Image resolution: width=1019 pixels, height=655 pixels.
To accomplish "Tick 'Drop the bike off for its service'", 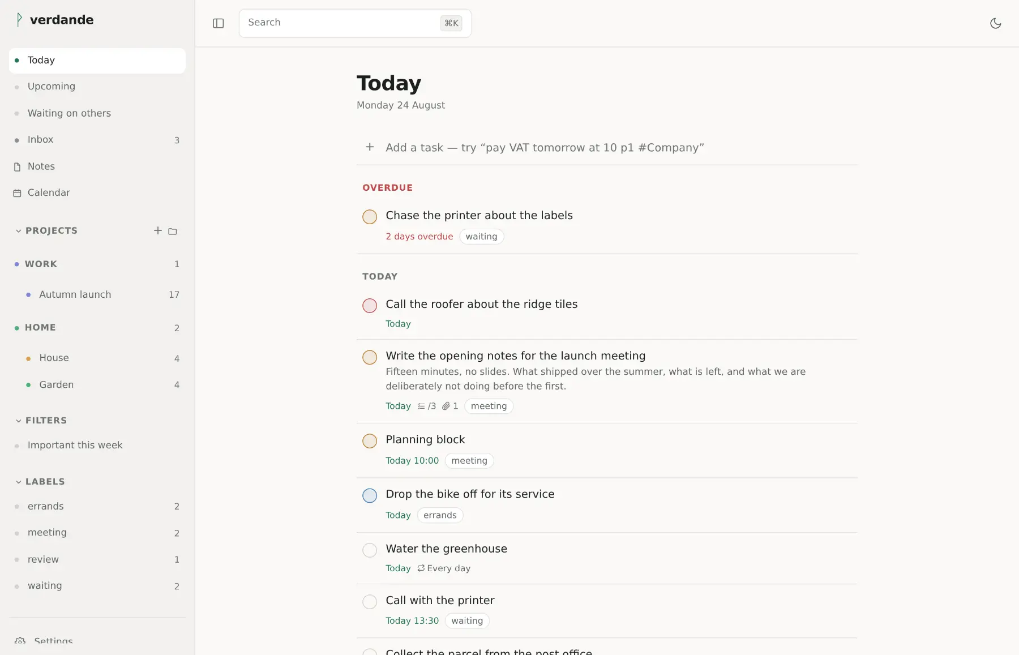I will coord(370,495).
